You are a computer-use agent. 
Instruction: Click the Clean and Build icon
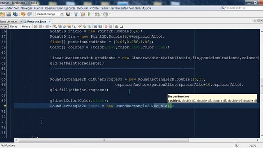pyautogui.click(x=83, y=14)
